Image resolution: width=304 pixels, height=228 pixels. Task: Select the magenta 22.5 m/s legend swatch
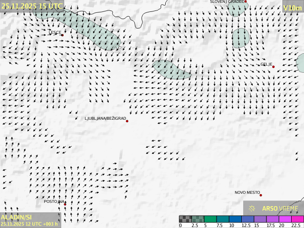pos(297,219)
